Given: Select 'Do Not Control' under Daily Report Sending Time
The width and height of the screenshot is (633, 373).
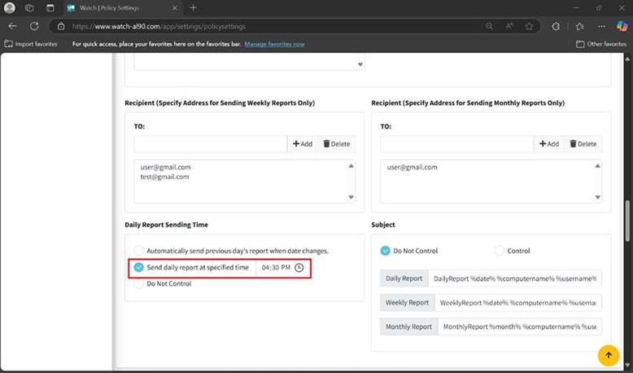Looking at the screenshot, I should (139, 284).
